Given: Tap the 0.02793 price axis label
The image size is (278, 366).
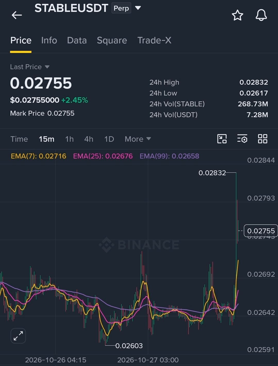Looking at the screenshot, I should coord(261,198).
